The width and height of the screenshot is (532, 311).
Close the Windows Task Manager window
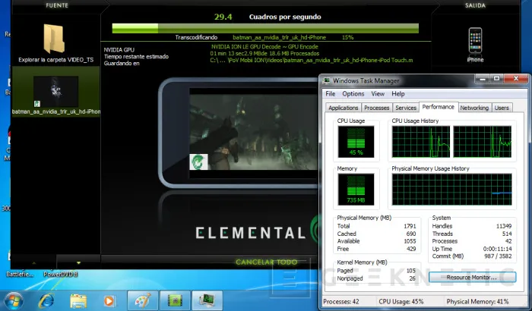point(516,79)
